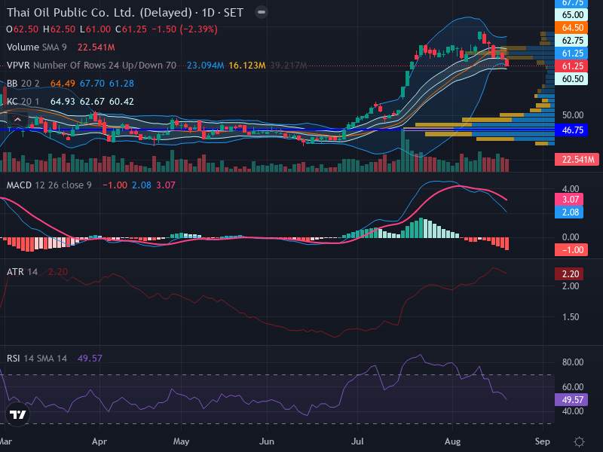This screenshot has width=603, height=452.
Task: Click the 22.541M volume axis tag
Action: click(x=577, y=160)
